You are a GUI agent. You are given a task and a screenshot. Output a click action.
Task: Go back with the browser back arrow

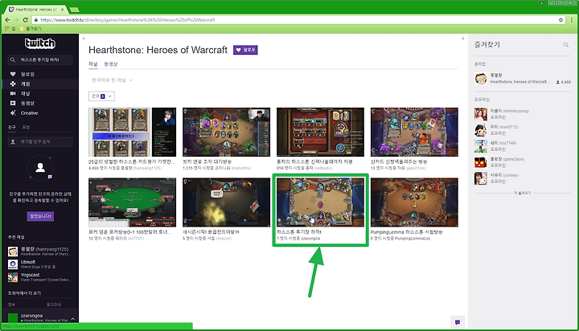(8, 20)
